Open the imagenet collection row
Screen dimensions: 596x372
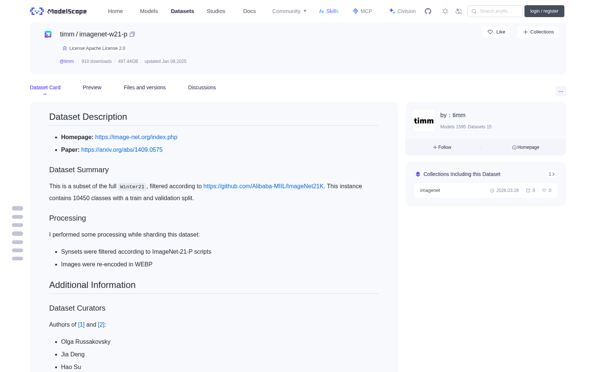pos(486,190)
